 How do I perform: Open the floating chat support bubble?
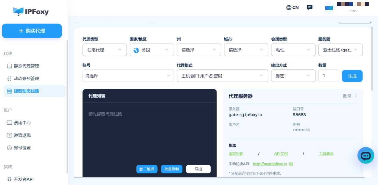[x=365, y=155]
